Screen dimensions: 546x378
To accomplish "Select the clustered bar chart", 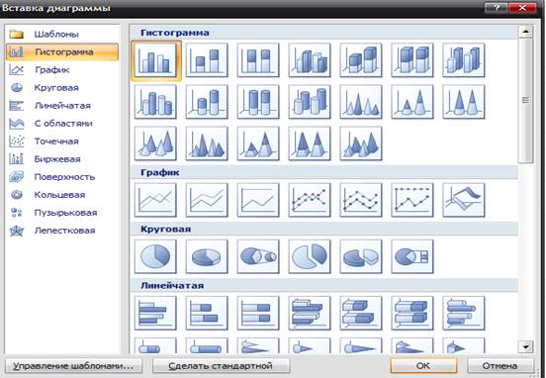I will pos(155,313).
